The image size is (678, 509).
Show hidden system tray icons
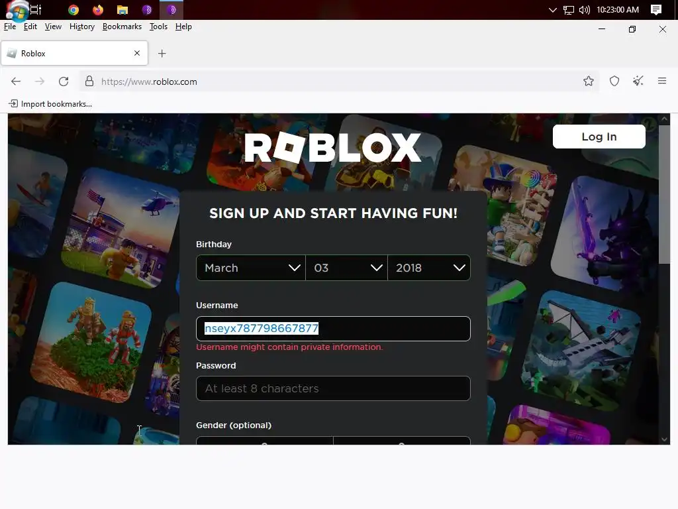click(553, 9)
